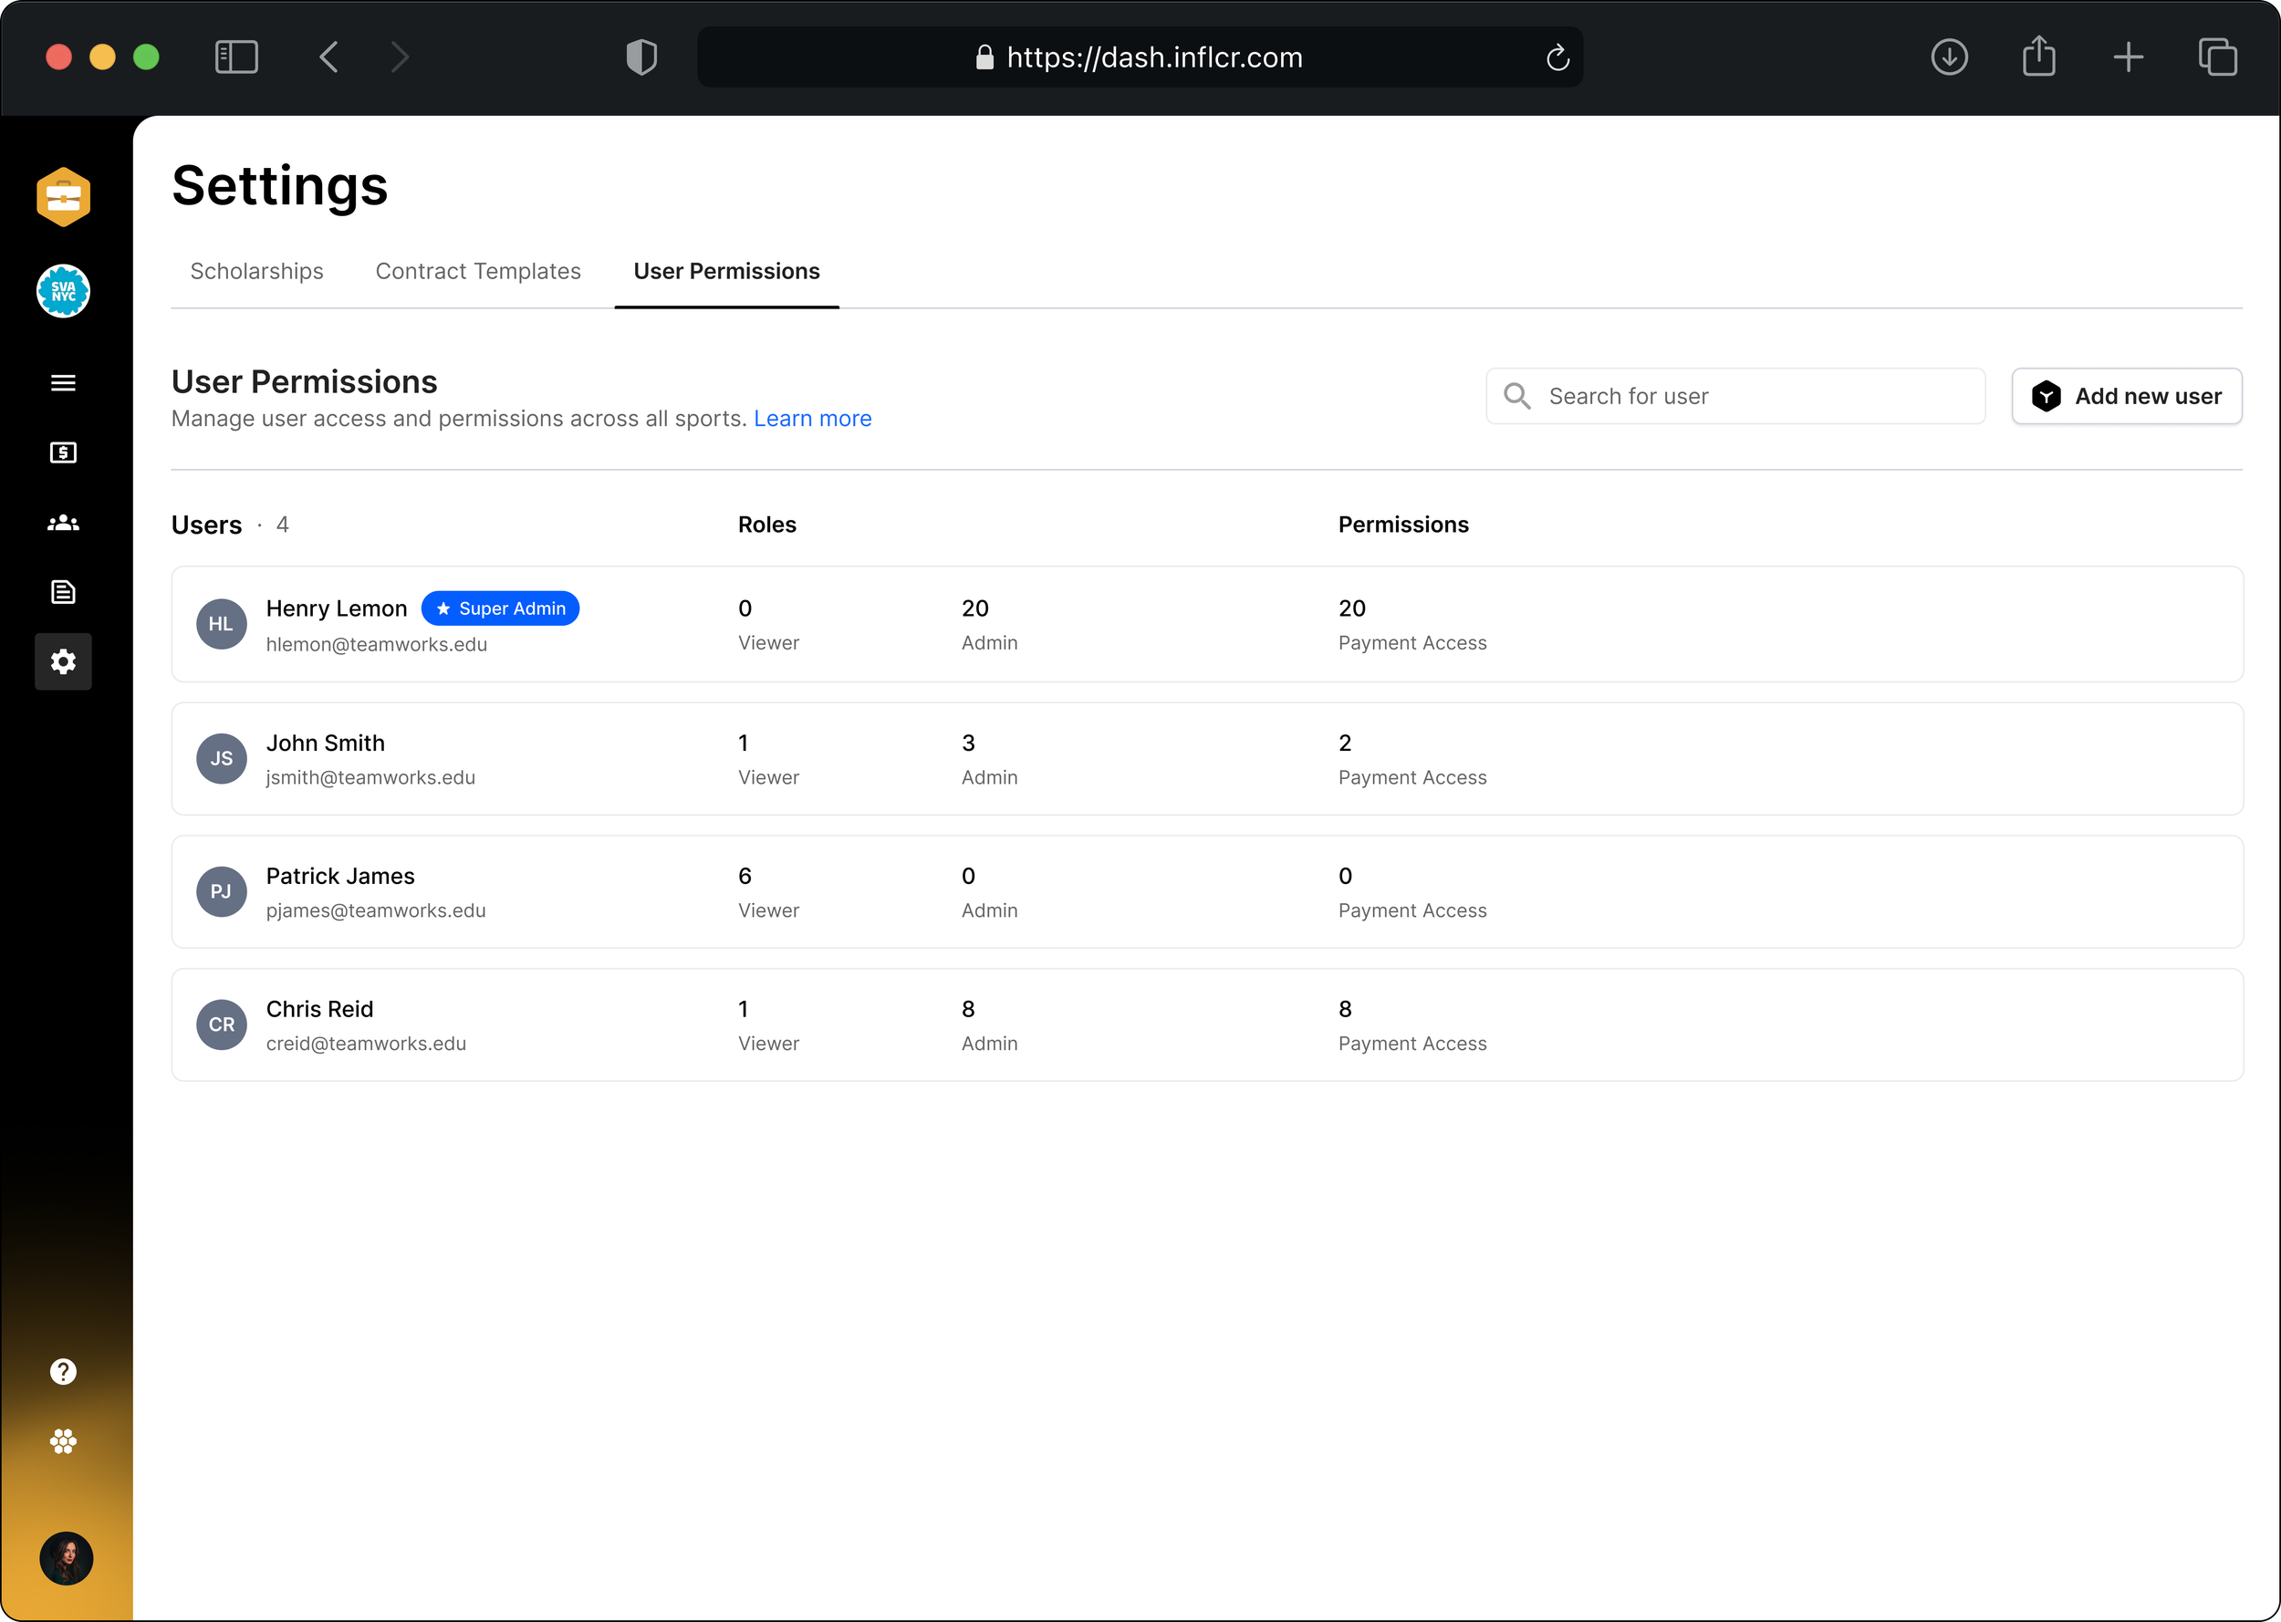The height and width of the screenshot is (1622, 2281).
Task: Open the help question mark icon
Action: click(x=63, y=1371)
